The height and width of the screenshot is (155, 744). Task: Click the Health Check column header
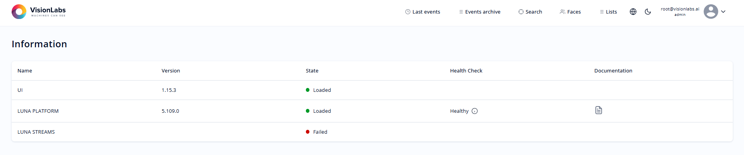(x=466, y=71)
